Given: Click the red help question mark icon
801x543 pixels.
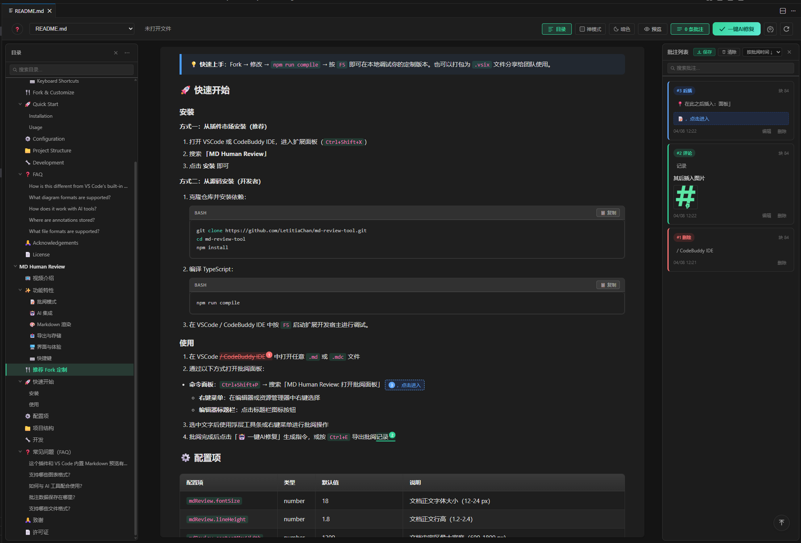Looking at the screenshot, I should pyautogui.click(x=17, y=29).
